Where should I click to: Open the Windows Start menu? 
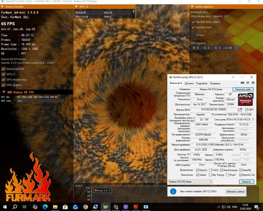(x=5, y=206)
